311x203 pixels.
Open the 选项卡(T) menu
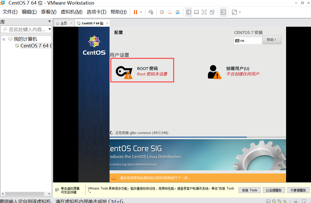(x=96, y=12)
